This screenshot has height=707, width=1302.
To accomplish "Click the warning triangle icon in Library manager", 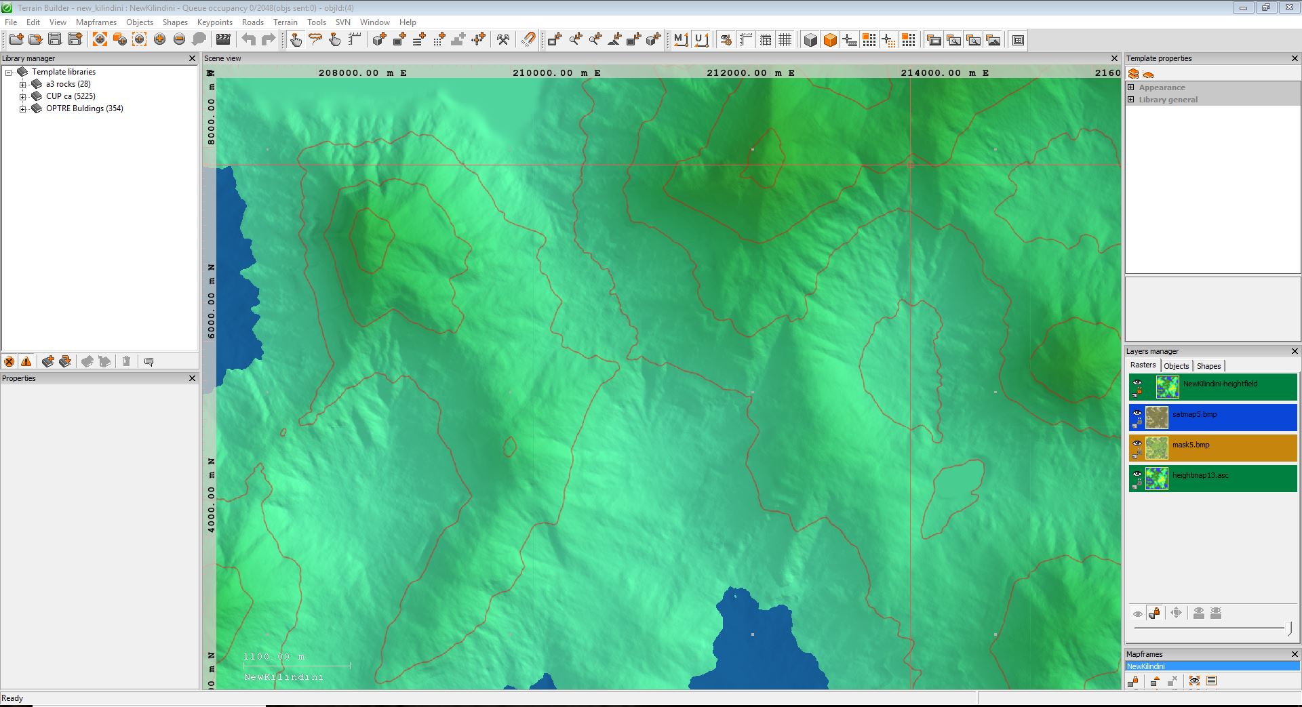I will pyautogui.click(x=26, y=361).
